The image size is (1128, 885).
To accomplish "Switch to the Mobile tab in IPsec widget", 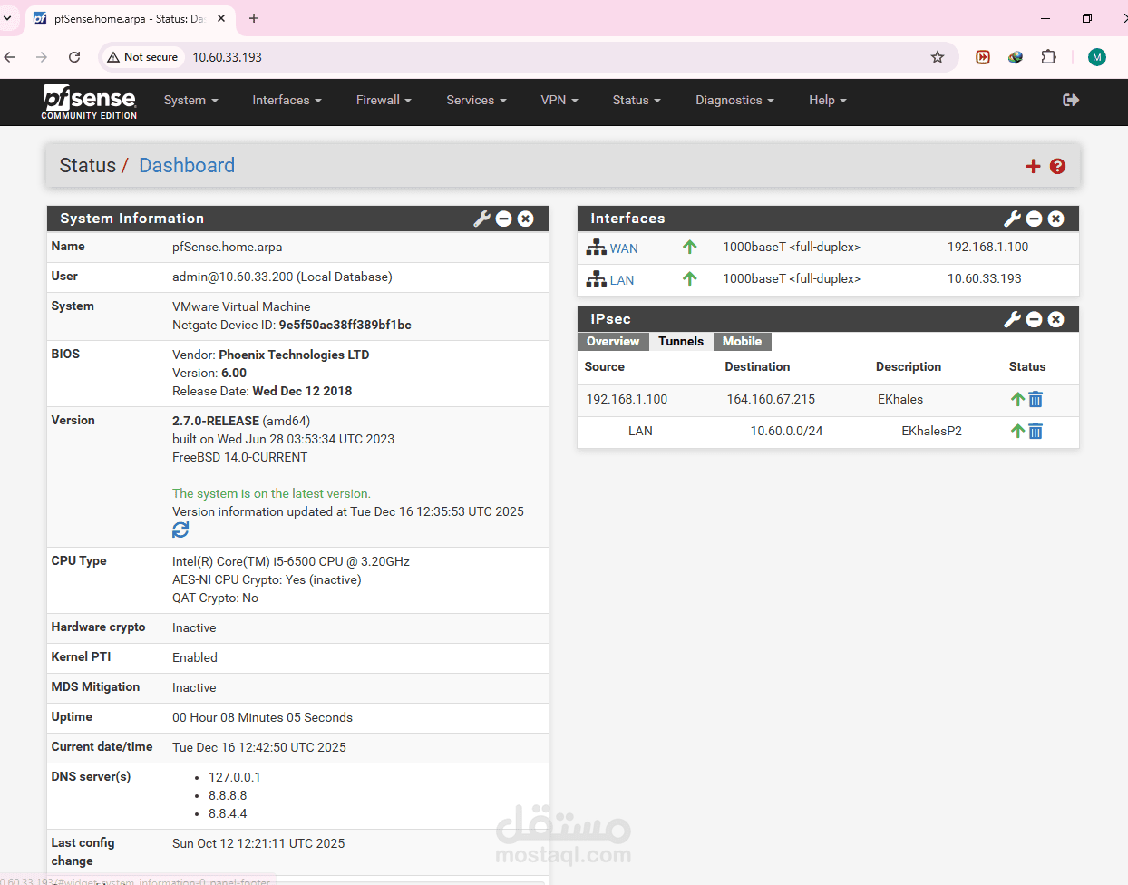I will pyautogui.click(x=742, y=342).
